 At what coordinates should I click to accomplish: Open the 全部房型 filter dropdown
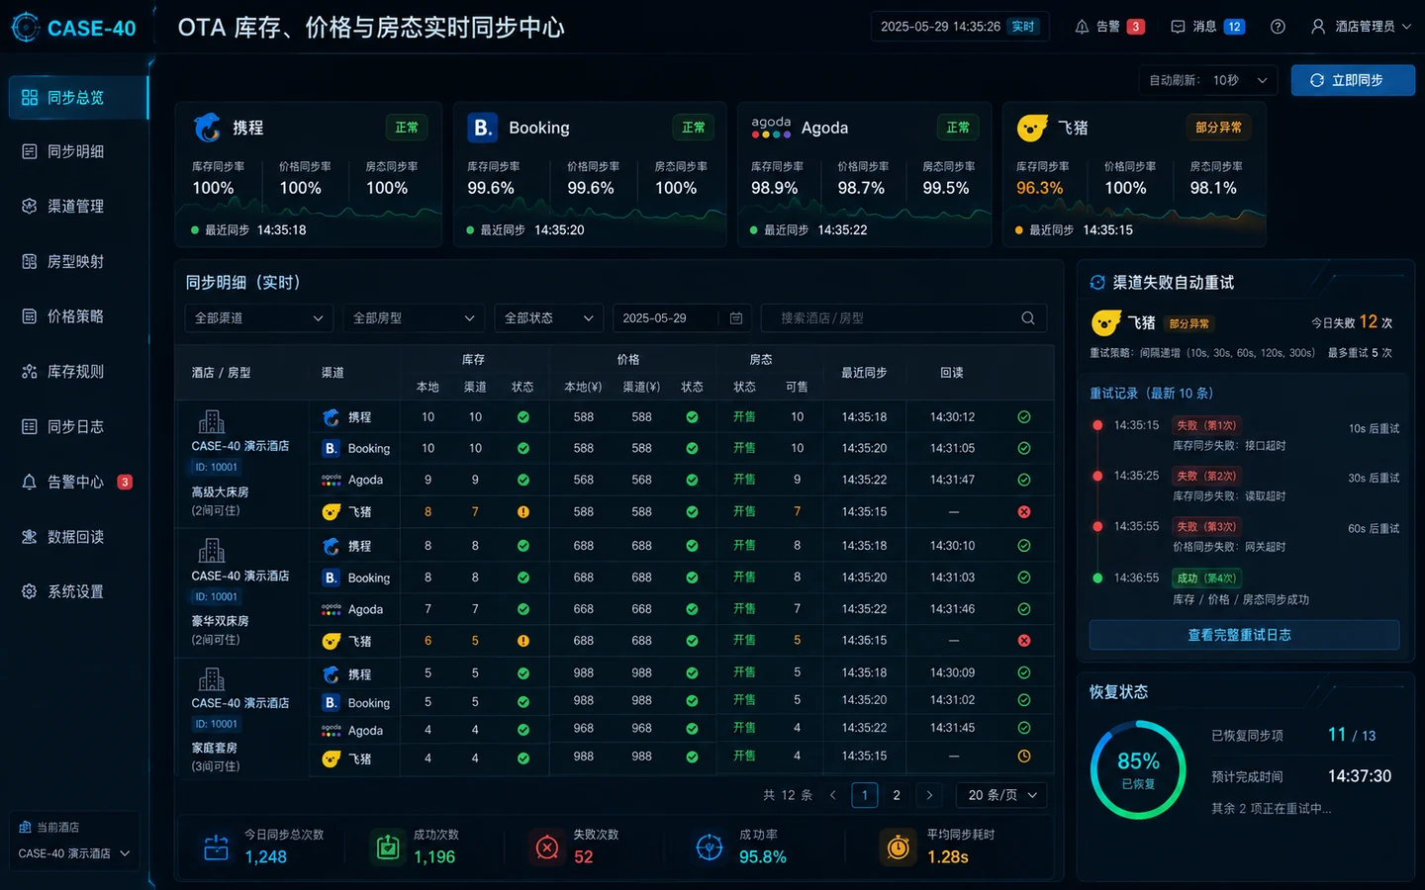(413, 318)
